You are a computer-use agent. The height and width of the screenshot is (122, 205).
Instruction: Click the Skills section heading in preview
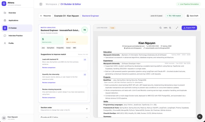[x=106, y=101]
